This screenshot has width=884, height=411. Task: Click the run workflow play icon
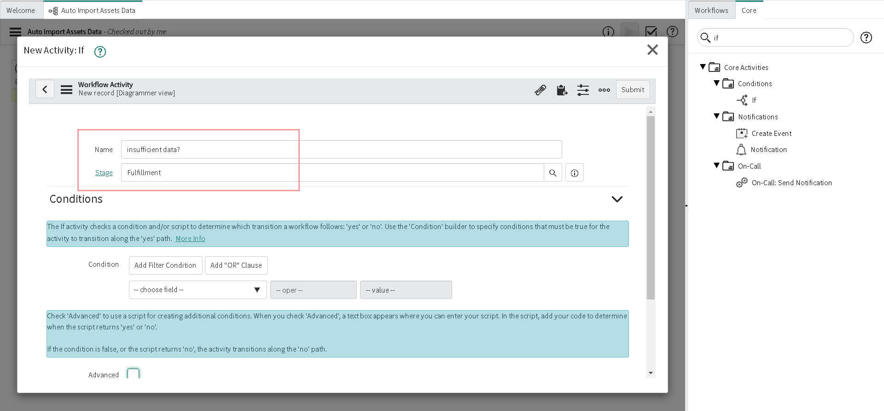click(629, 31)
